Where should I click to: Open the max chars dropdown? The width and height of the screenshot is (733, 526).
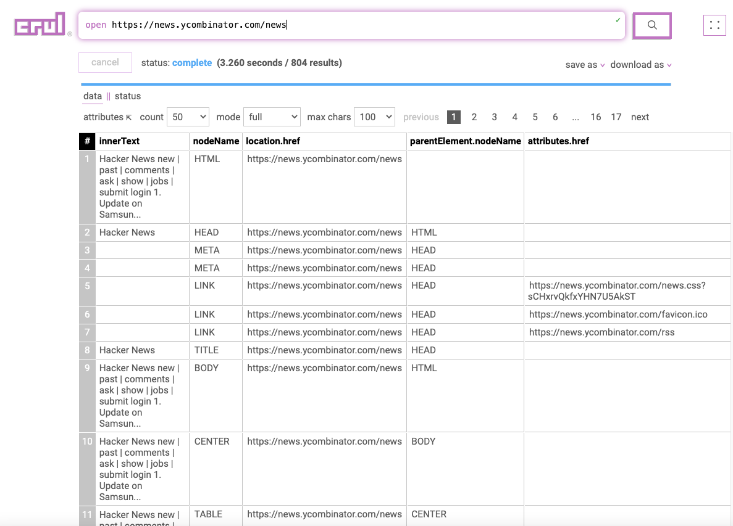point(374,117)
